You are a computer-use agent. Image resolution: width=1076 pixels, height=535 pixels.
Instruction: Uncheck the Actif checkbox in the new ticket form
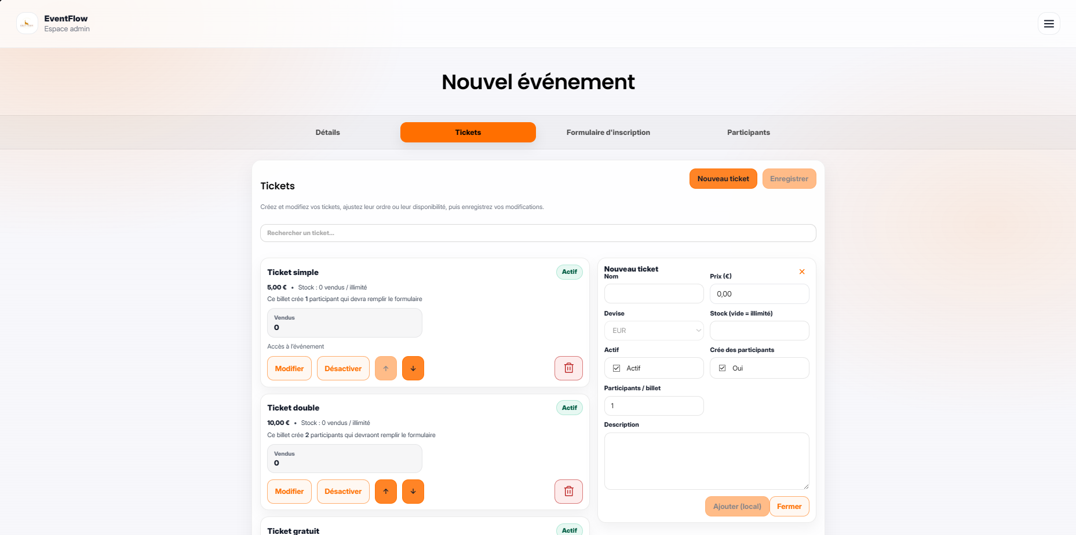click(617, 368)
